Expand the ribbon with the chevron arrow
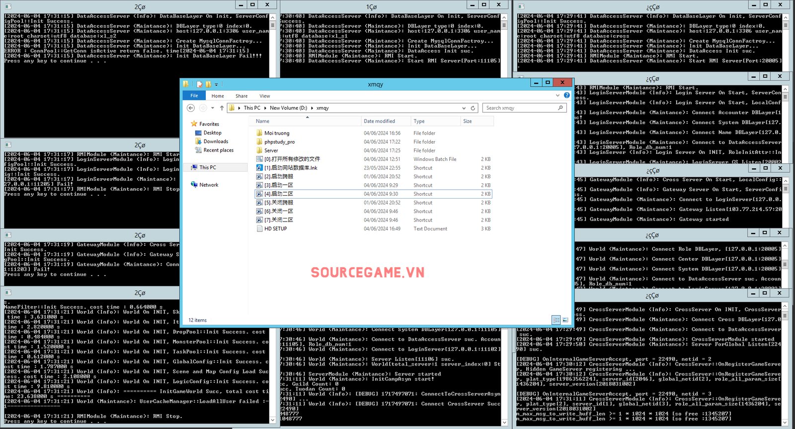 pyautogui.click(x=557, y=95)
